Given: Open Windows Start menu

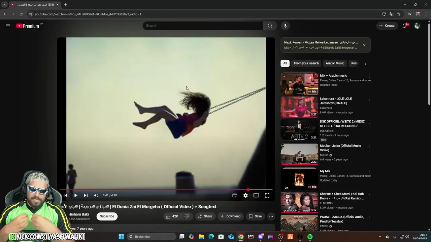Looking at the screenshot, I should coord(121,237).
